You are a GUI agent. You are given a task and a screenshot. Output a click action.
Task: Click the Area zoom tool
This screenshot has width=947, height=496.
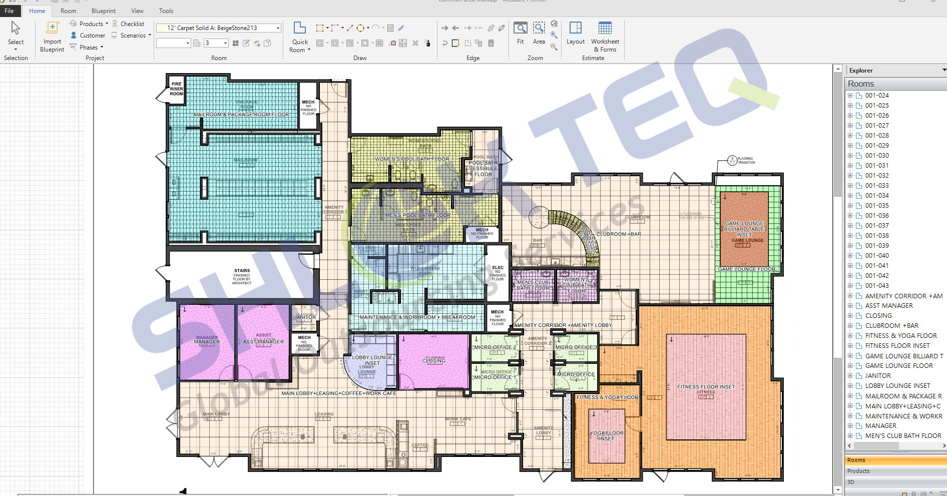[539, 33]
